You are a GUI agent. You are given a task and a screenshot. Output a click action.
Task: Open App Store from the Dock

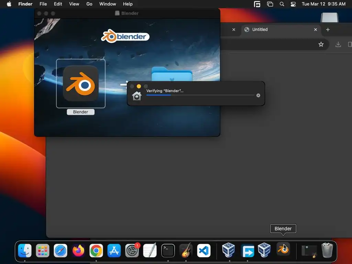tap(114, 251)
